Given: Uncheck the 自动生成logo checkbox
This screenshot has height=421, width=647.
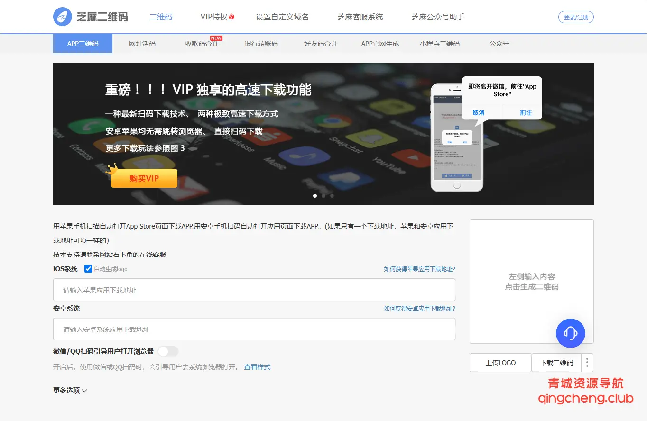Looking at the screenshot, I should pos(88,269).
